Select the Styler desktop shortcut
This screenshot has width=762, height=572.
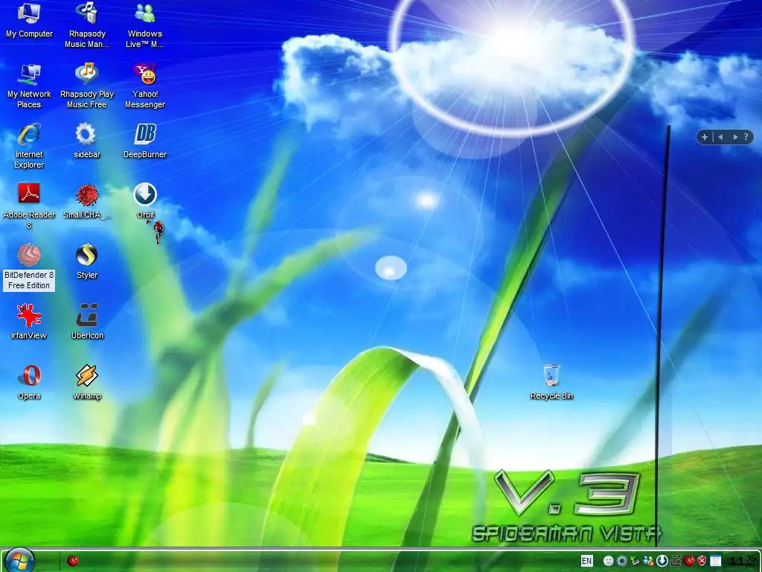point(87,261)
